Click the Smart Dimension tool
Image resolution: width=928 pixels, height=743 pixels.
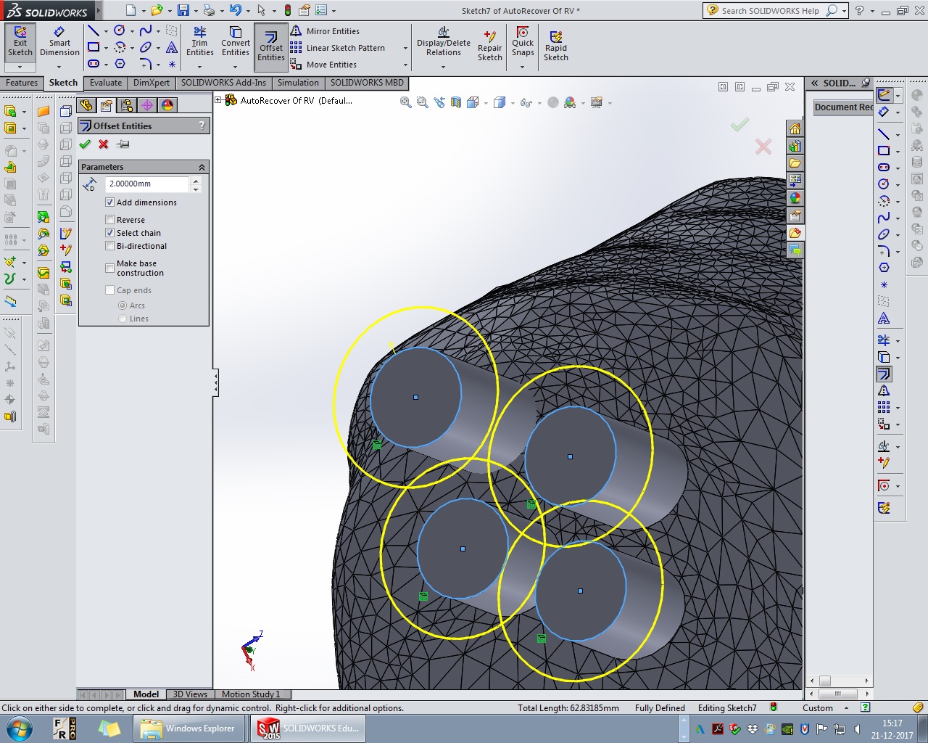tap(59, 42)
